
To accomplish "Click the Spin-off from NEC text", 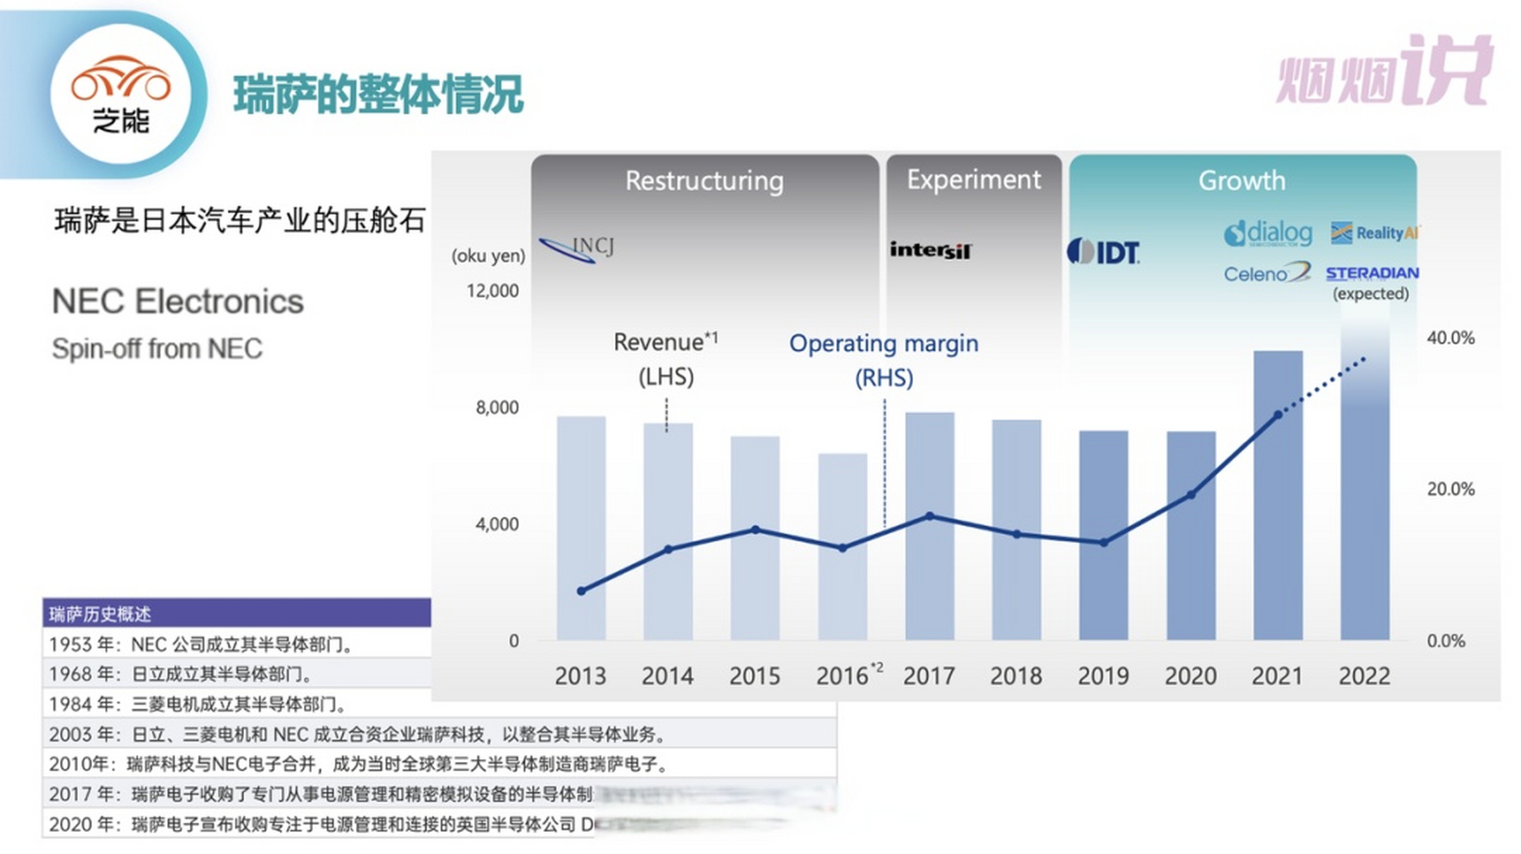I will coord(157,349).
